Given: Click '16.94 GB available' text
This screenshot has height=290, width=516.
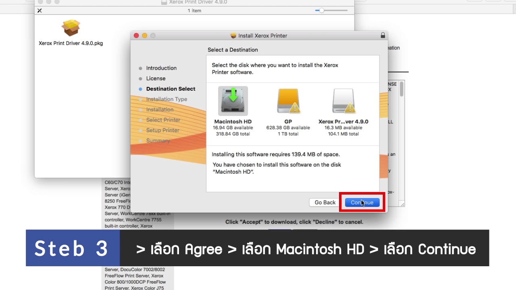Looking at the screenshot, I should point(233,128).
